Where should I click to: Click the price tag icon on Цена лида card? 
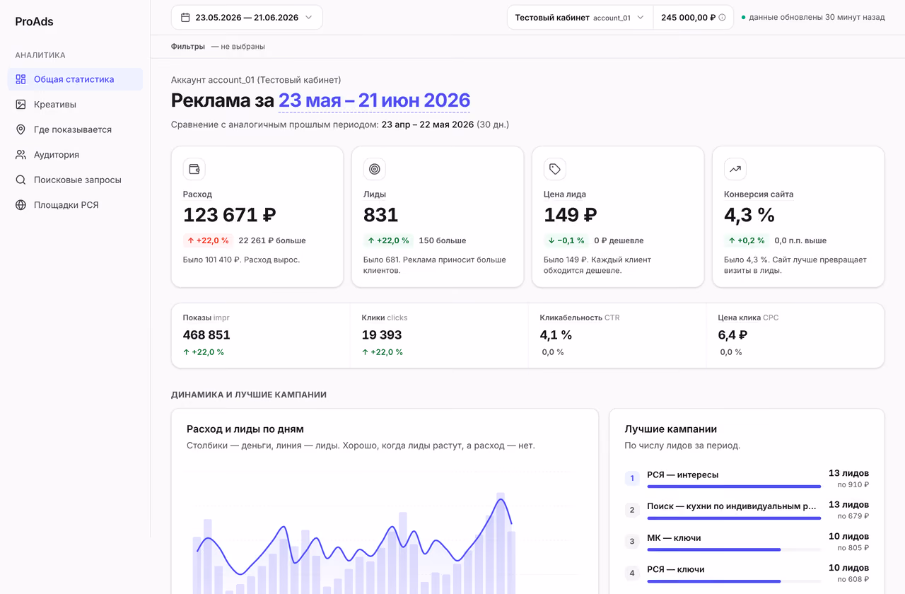554,169
